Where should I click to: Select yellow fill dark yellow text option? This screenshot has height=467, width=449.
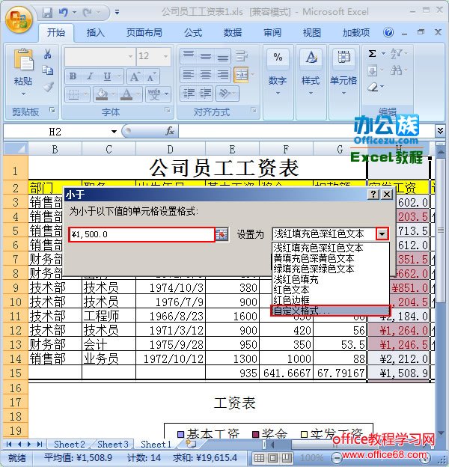coord(331,258)
